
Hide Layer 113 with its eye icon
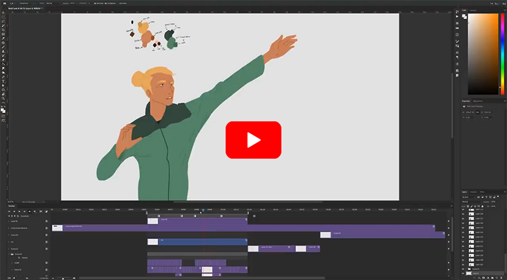[x=463, y=237]
